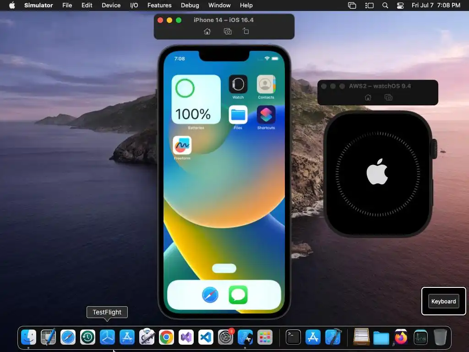Open Simulator app from the Dock

pos(245,337)
